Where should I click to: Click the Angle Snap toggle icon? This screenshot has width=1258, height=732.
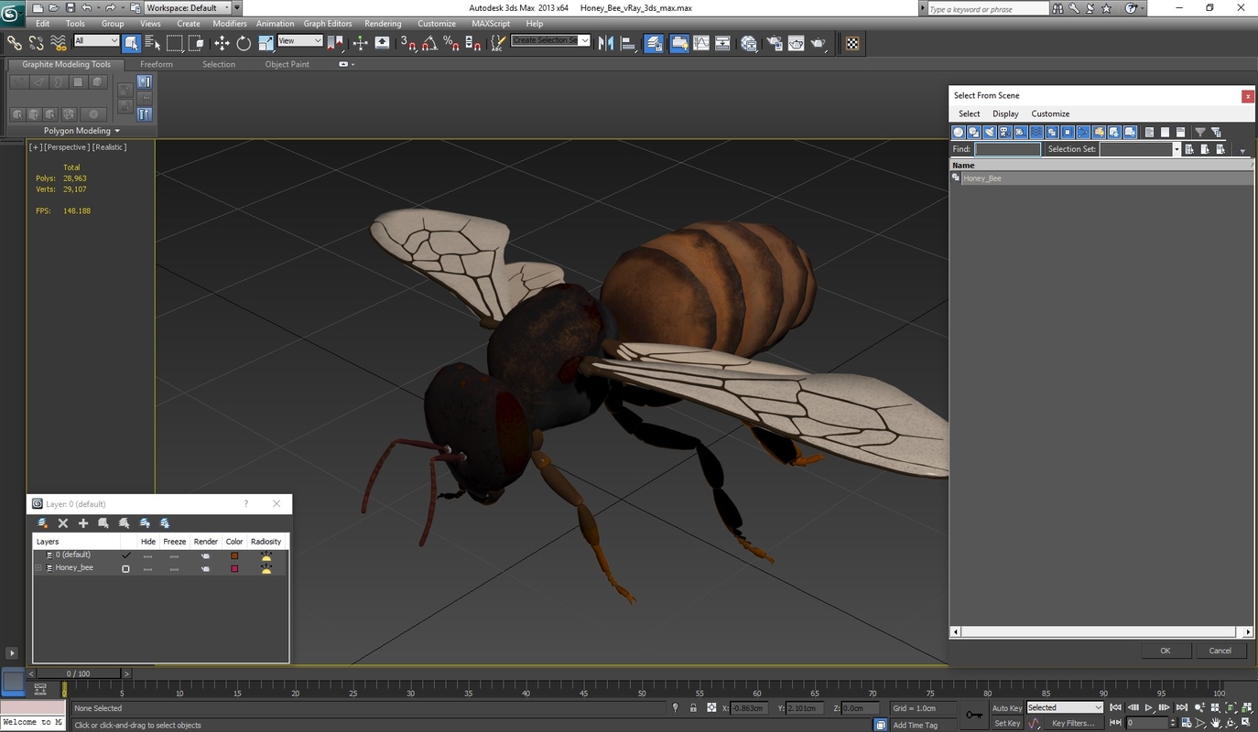click(428, 42)
